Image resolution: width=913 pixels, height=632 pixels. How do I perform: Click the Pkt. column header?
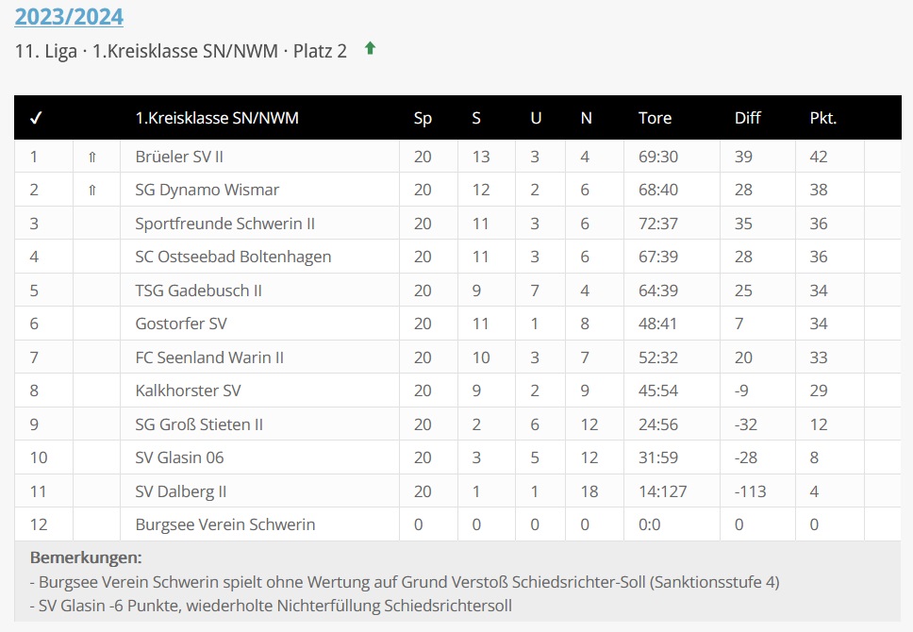pyautogui.click(x=822, y=118)
